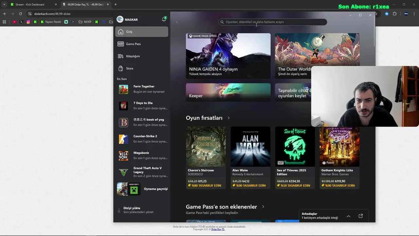Click Game Pass'e son eklenenler heading

click(x=221, y=207)
